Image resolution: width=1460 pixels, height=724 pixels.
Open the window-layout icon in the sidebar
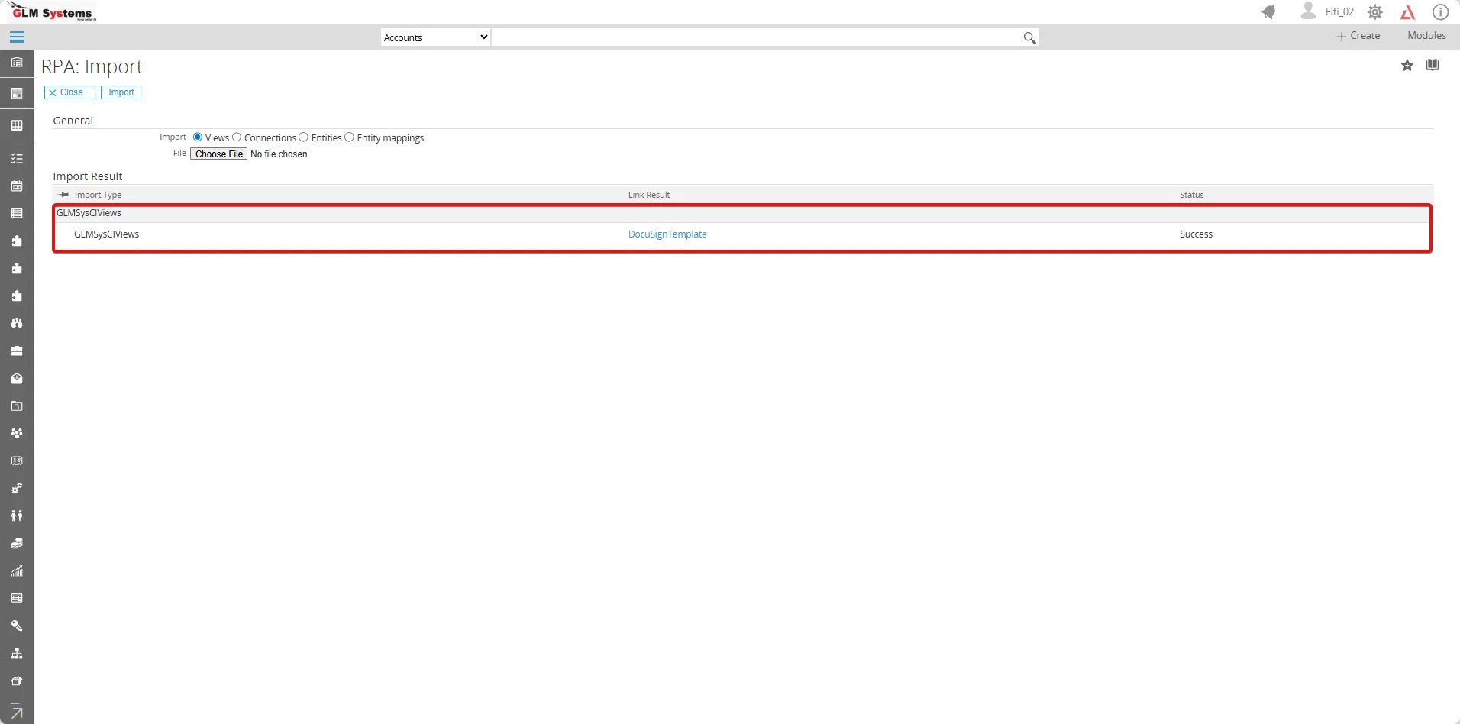click(17, 94)
